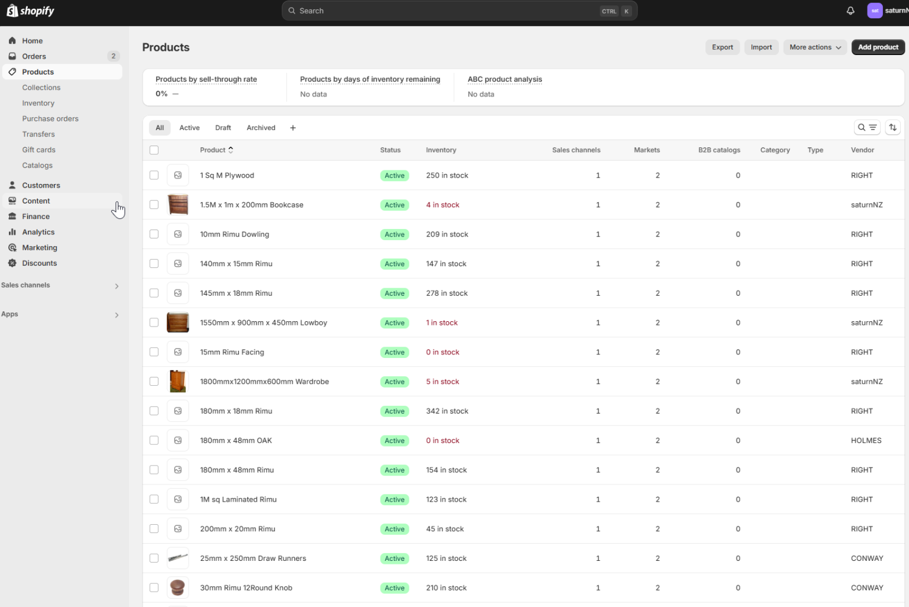Open search and filter products icon

coord(867,127)
